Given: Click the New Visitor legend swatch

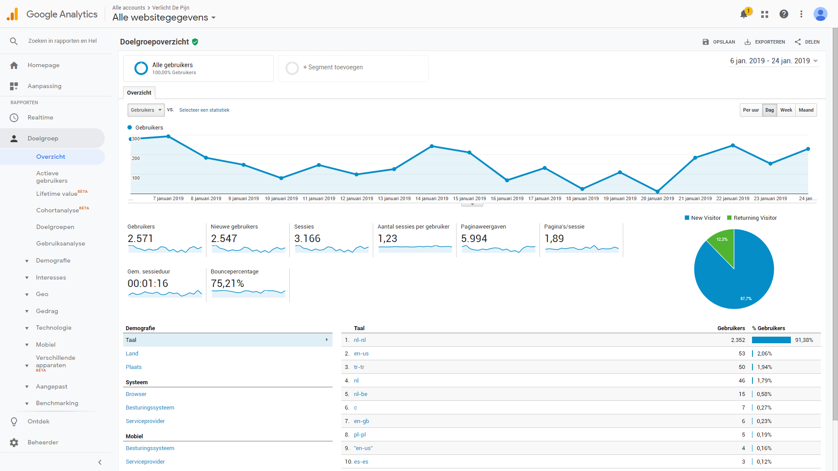Looking at the screenshot, I should click(x=687, y=218).
